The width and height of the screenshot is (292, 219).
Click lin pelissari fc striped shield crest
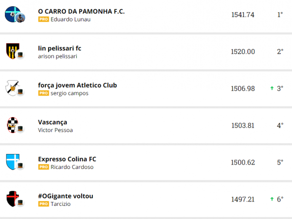tap(12, 51)
